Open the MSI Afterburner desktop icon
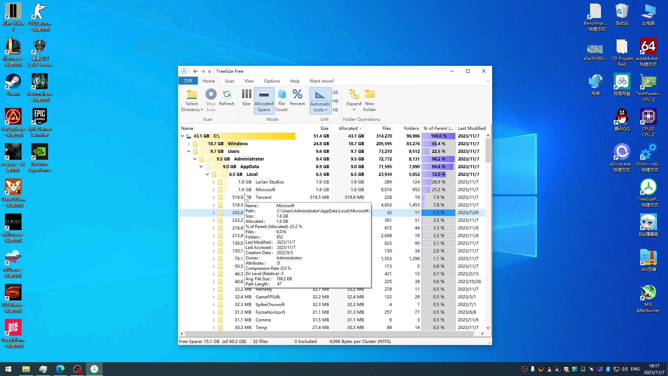 point(648,298)
